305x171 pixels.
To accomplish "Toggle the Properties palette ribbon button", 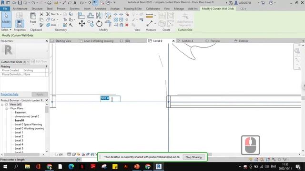I will coord(20,24).
